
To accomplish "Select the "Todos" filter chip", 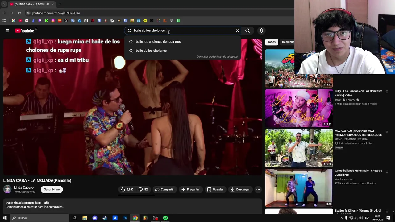I will (x=272, y=42).
